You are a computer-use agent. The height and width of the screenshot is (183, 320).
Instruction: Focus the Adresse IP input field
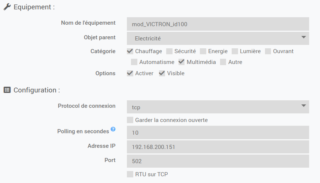218,147
